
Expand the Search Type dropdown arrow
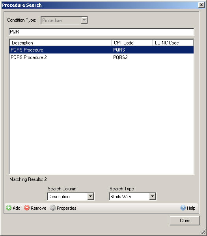pyautogui.click(x=152, y=196)
